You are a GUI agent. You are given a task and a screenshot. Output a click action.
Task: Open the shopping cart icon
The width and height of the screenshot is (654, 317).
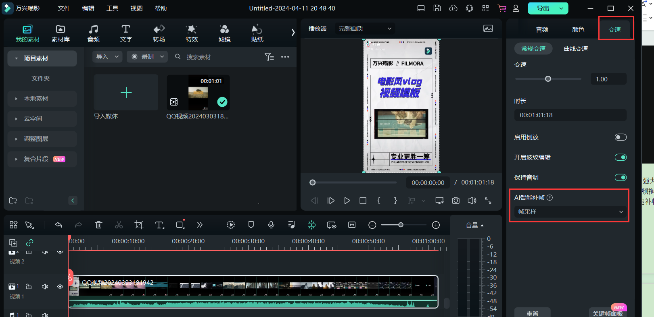pos(501,8)
